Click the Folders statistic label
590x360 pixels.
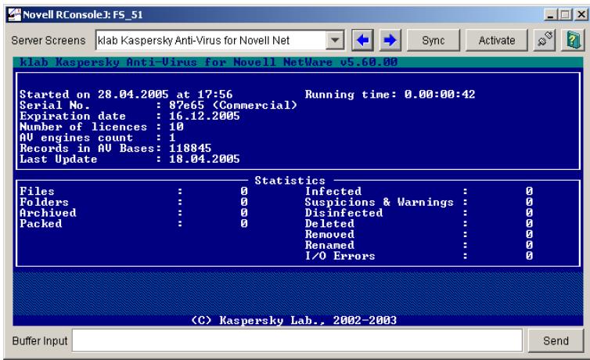pyautogui.click(x=44, y=202)
